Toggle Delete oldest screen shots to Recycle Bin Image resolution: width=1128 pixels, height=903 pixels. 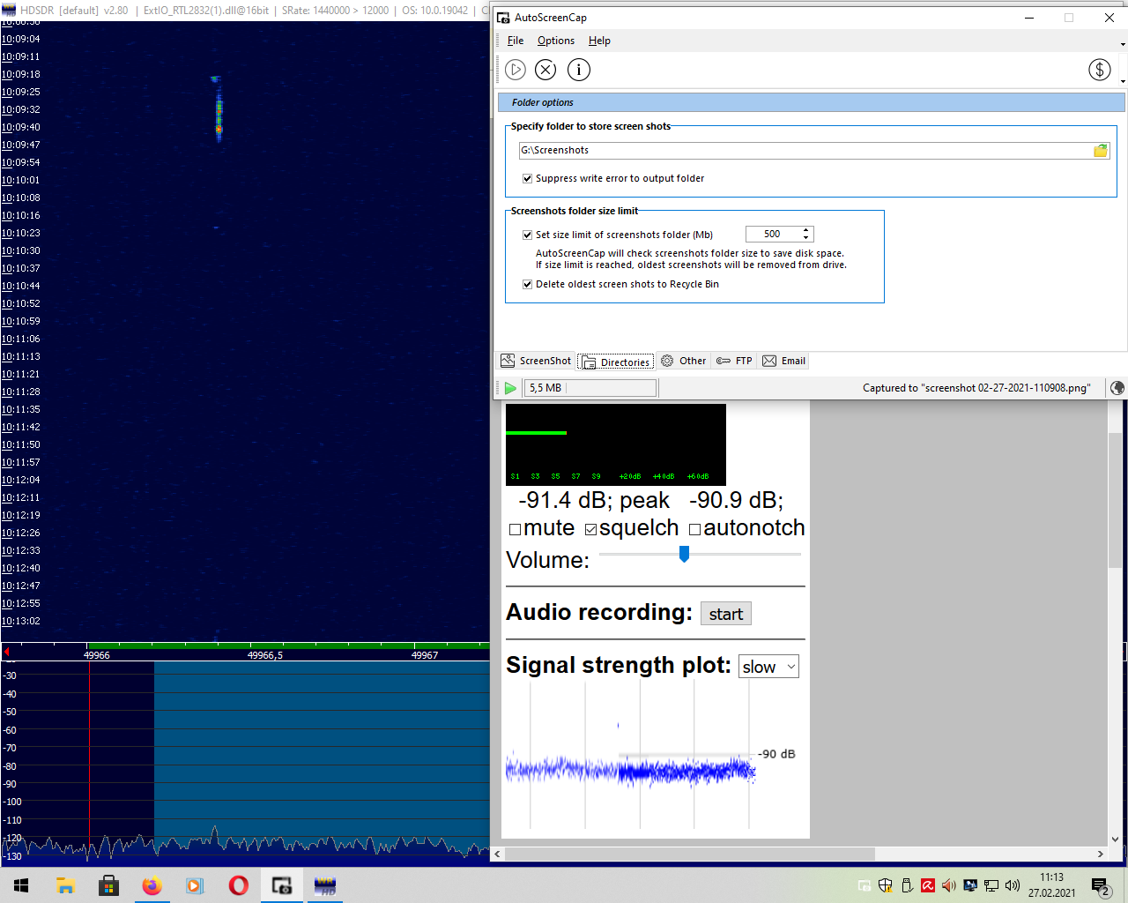coord(527,284)
